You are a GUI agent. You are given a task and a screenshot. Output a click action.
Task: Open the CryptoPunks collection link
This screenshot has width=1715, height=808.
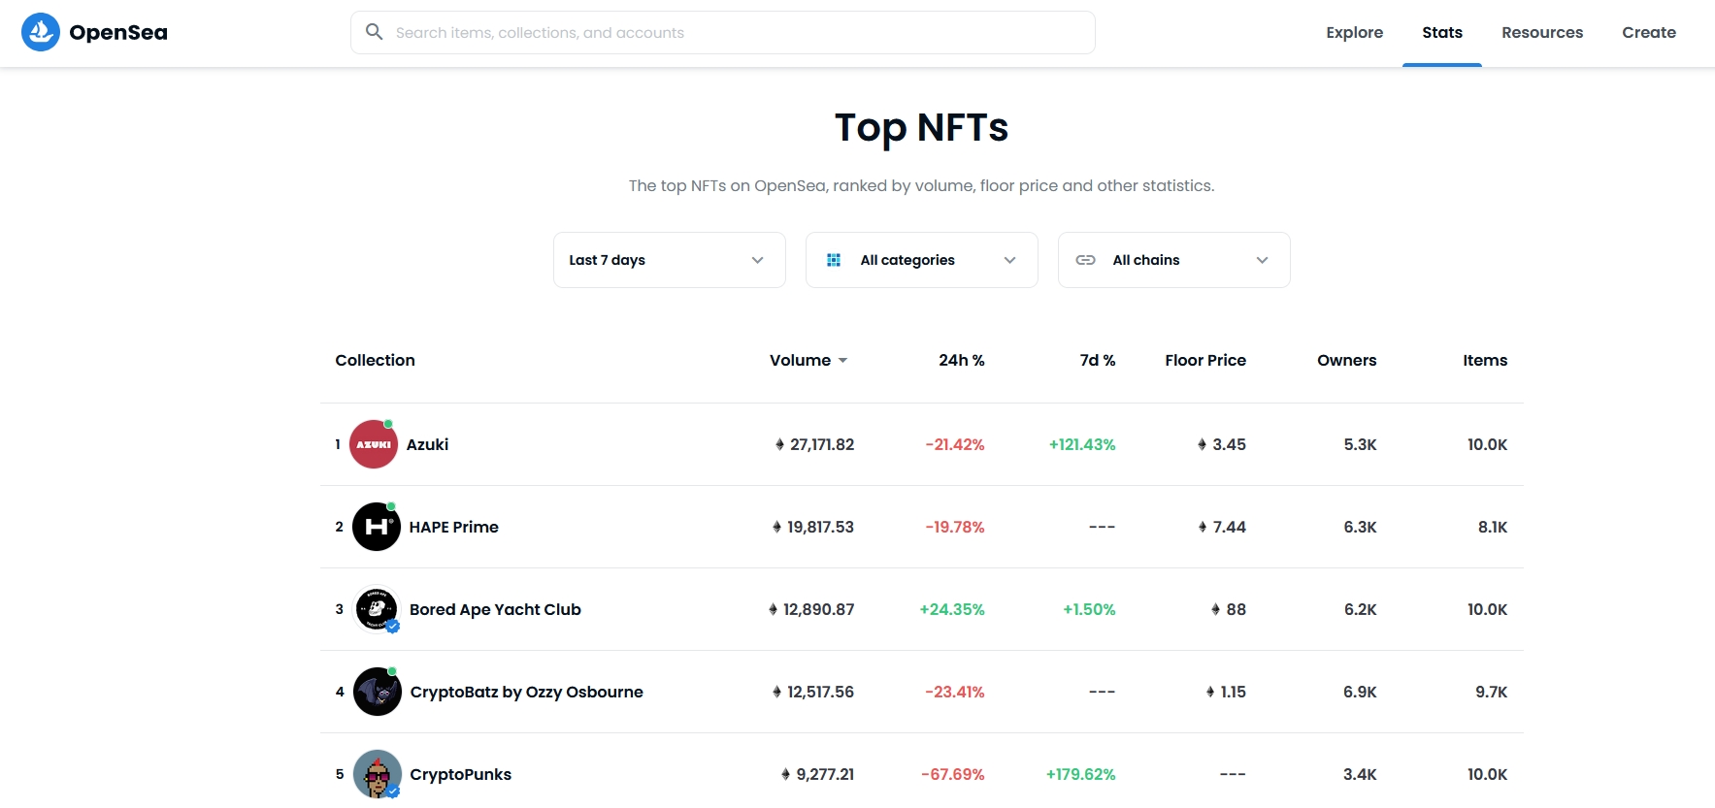tap(460, 774)
